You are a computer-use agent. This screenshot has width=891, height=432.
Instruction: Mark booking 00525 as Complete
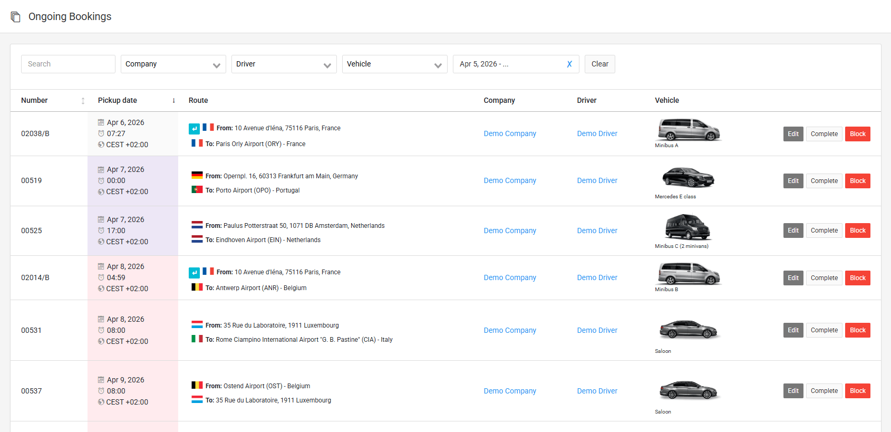[x=824, y=231]
